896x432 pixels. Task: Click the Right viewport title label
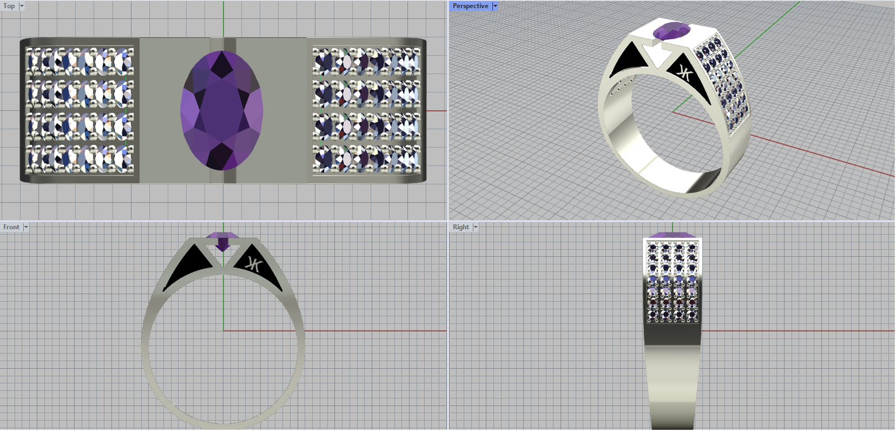click(460, 227)
